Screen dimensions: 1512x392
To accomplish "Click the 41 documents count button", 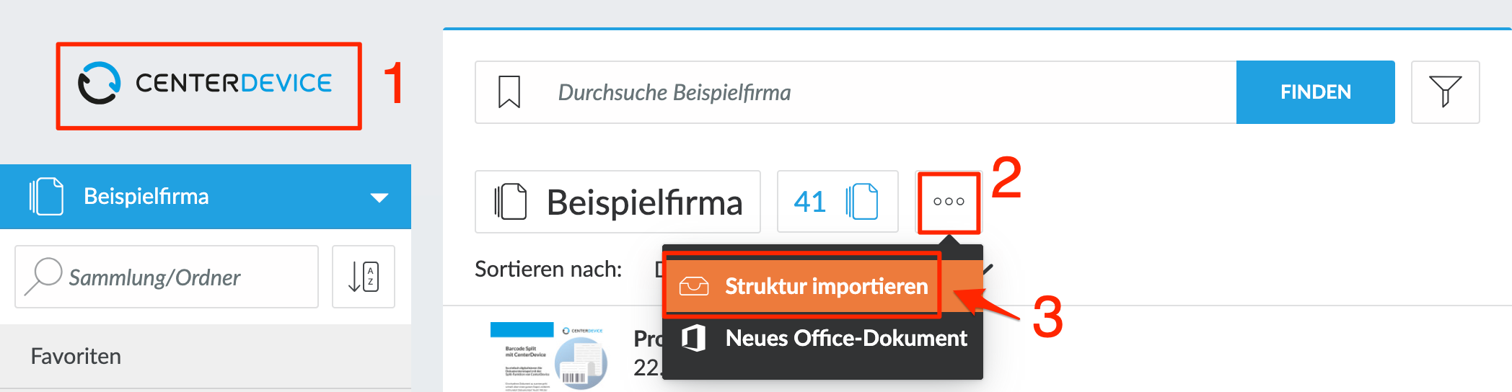I will tap(838, 202).
